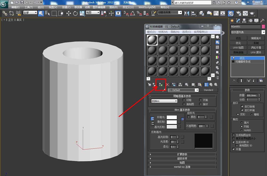Open the 视图 reference coordinate dropdown
The width and height of the screenshot is (267, 176).
click(93, 13)
